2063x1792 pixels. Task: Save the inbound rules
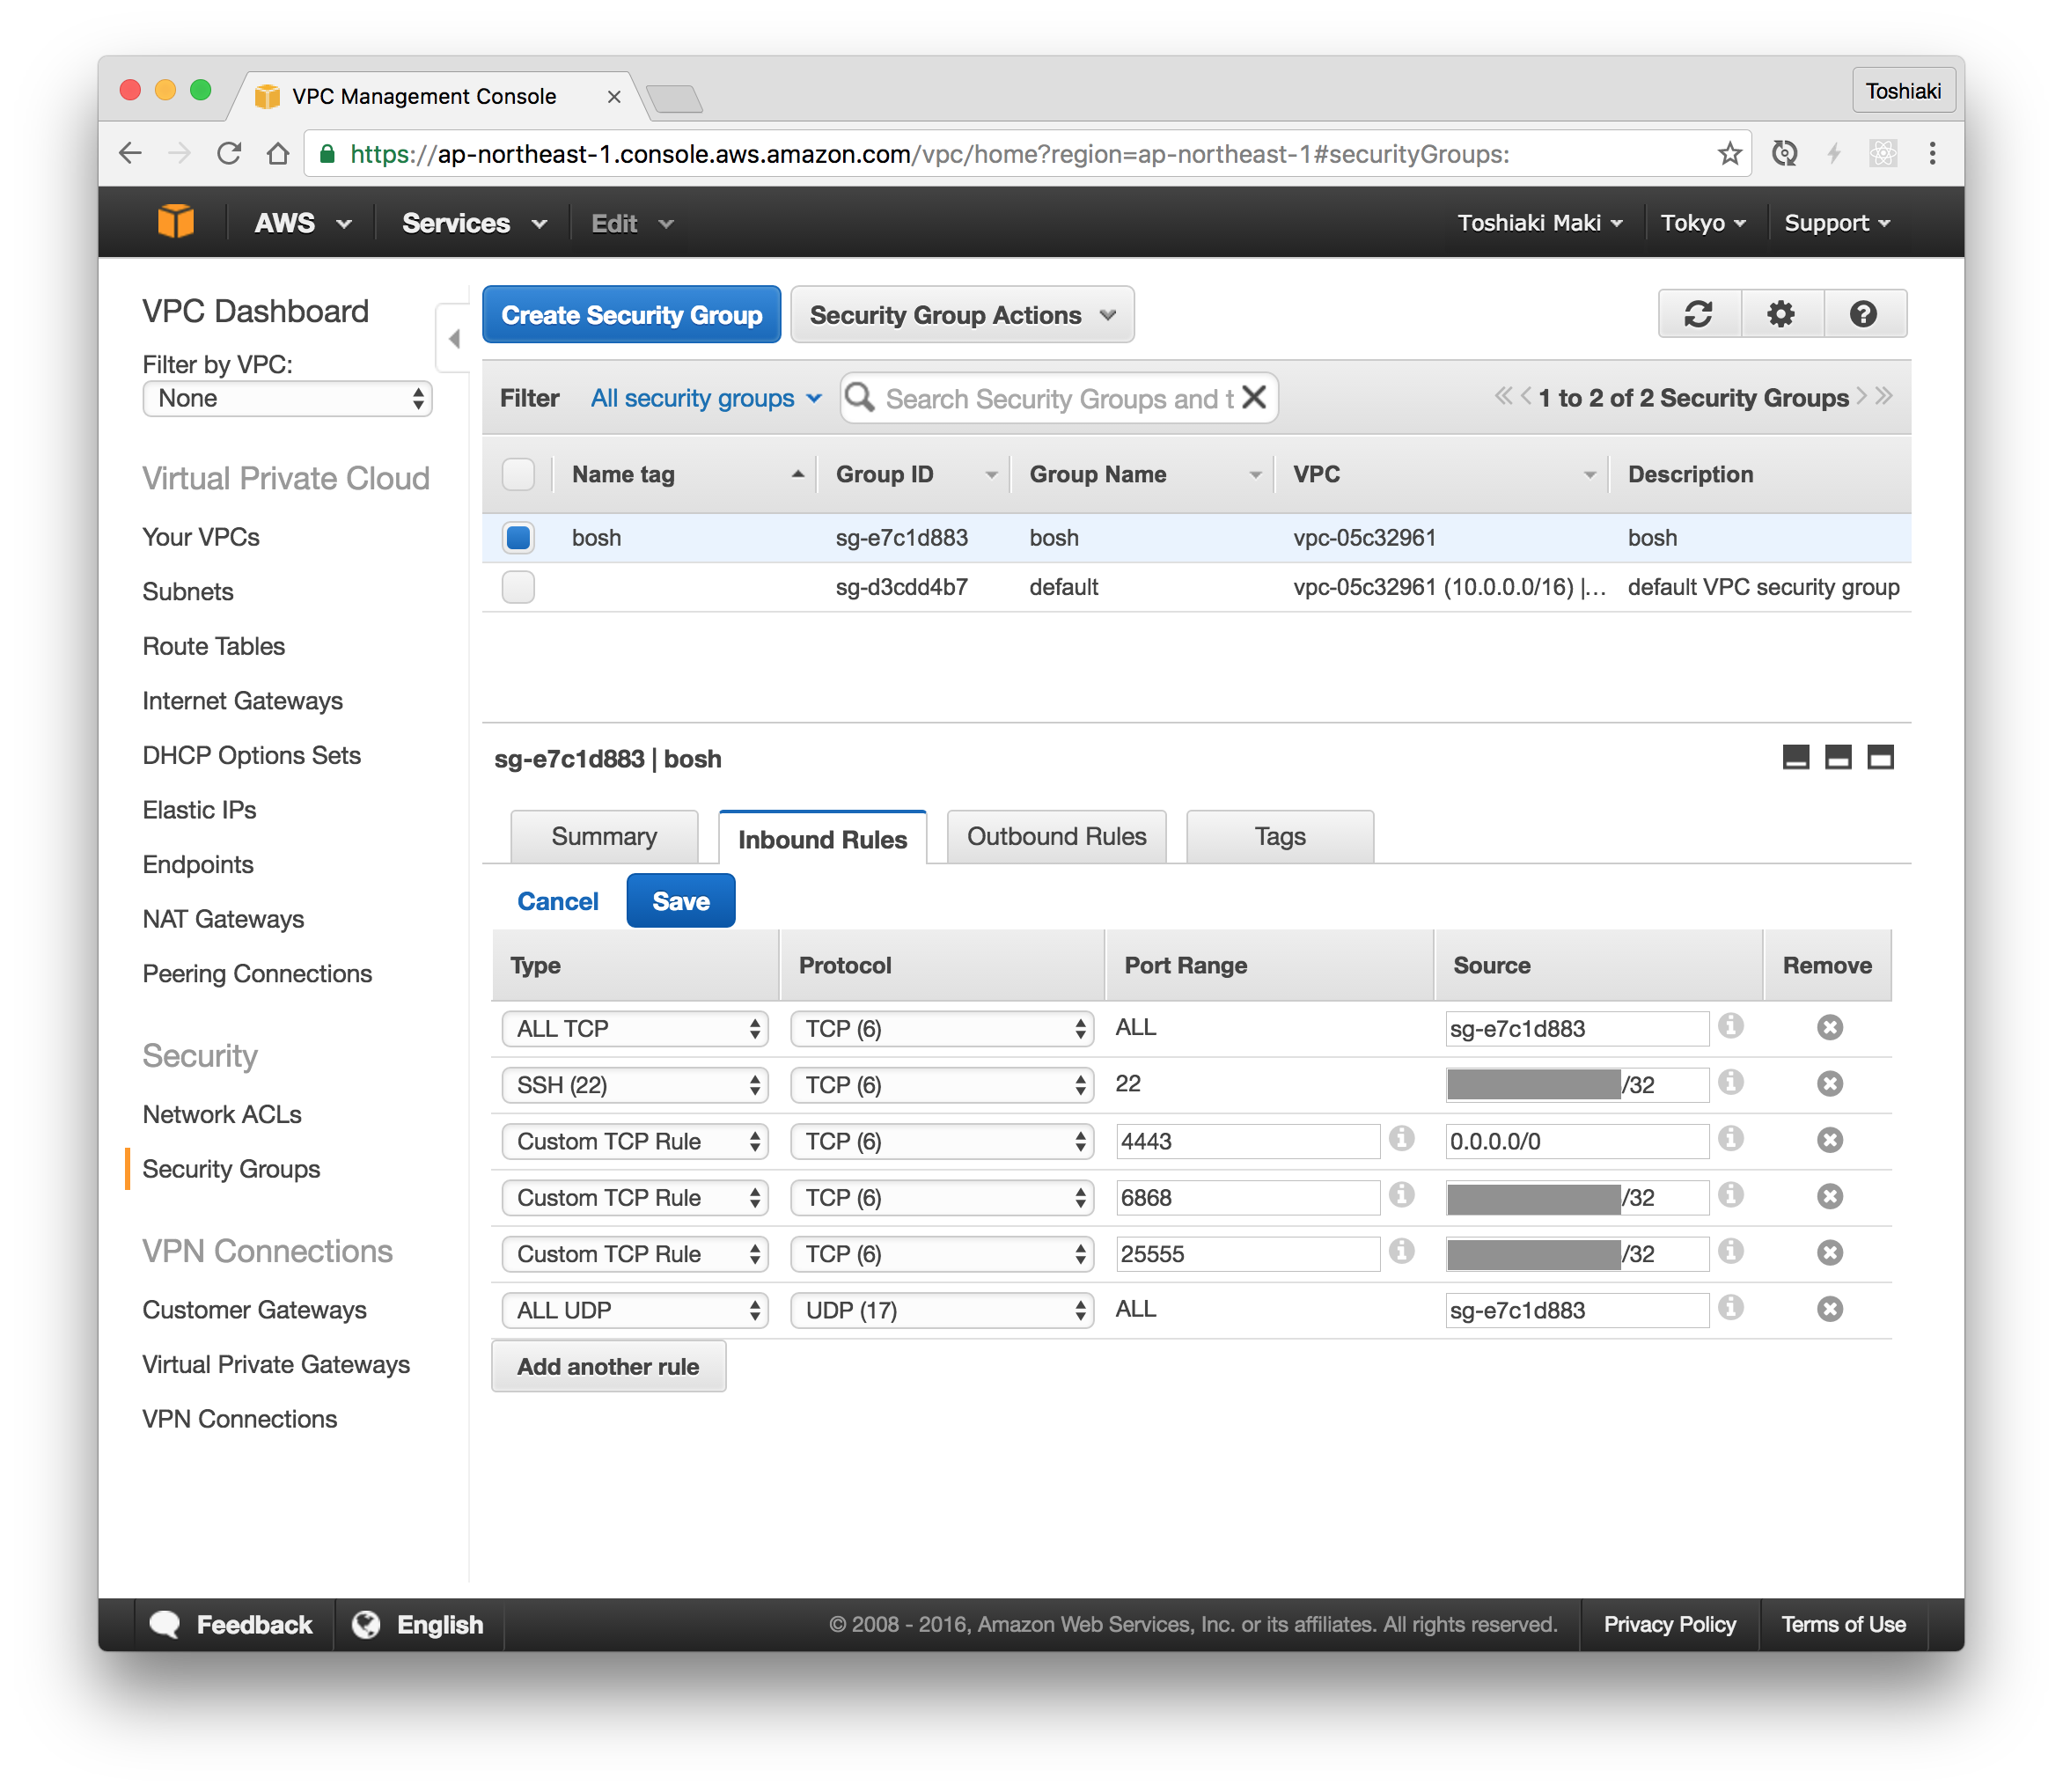point(681,901)
